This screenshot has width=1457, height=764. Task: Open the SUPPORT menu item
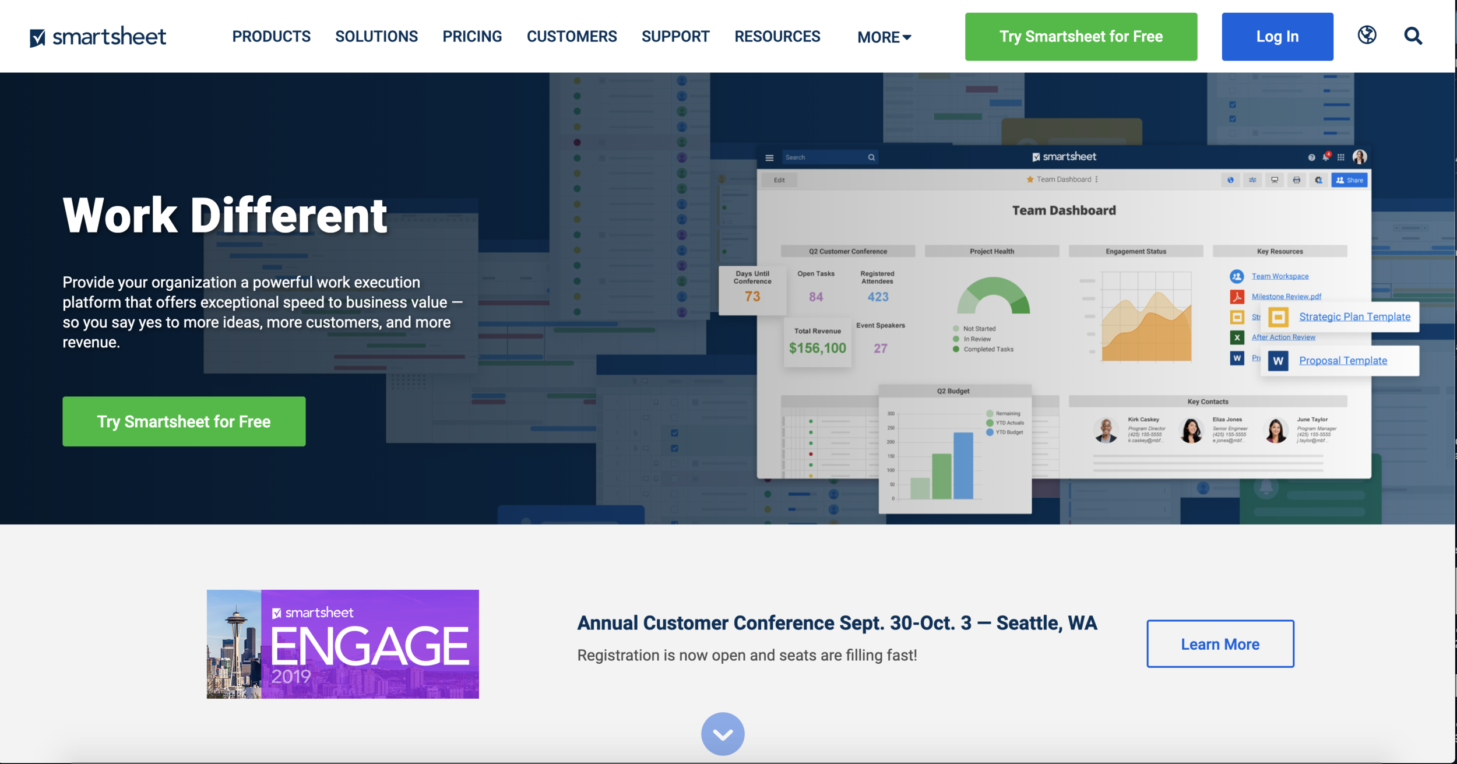pyautogui.click(x=675, y=36)
